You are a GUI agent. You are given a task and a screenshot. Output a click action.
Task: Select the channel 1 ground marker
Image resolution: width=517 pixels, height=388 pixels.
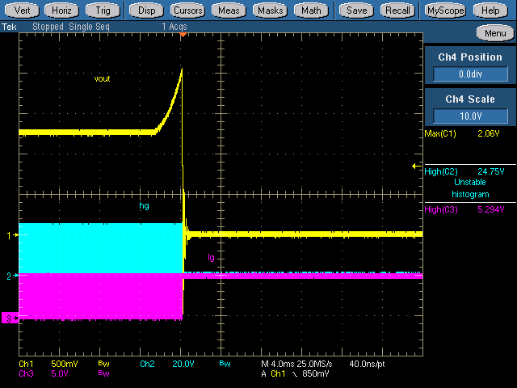(x=11, y=235)
